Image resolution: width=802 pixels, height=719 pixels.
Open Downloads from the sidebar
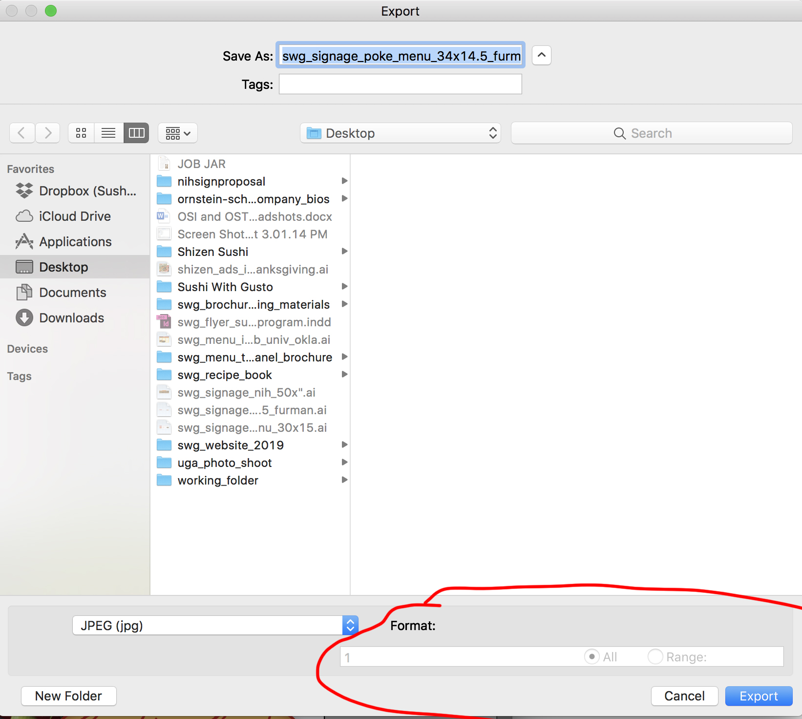pyautogui.click(x=71, y=317)
